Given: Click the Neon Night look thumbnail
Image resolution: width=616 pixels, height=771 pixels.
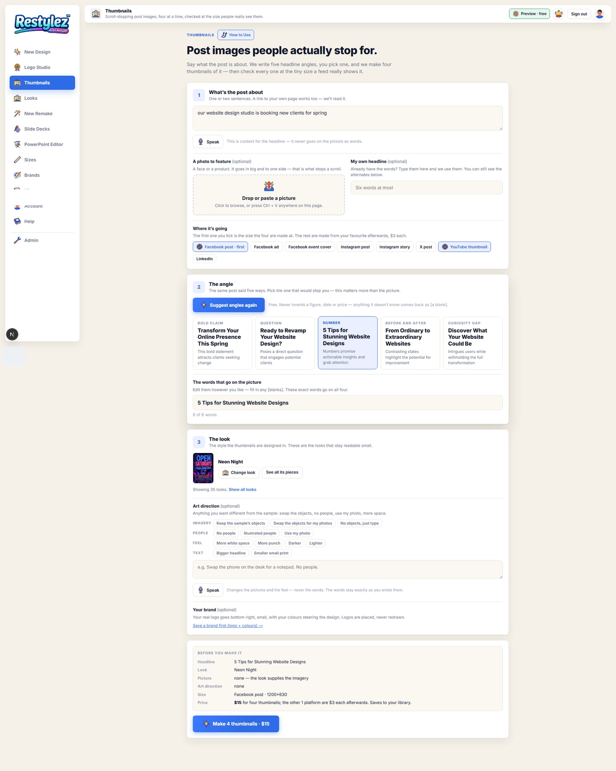Looking at the screenshot, I should 203,468.
